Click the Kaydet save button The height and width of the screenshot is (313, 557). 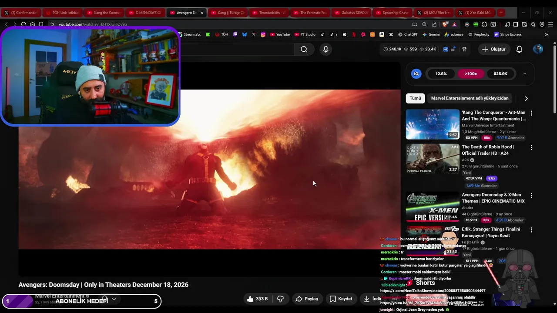[x=341, y=299]
